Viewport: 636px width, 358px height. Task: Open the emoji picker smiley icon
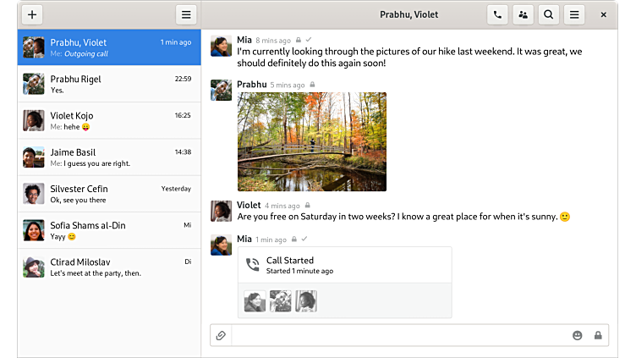578,335
